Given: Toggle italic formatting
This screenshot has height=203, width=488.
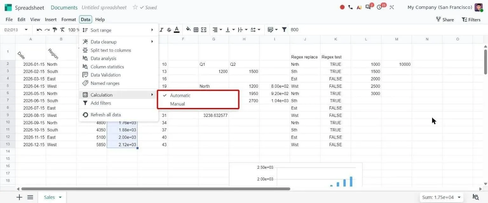Looking at the screenshot, I should click(x=161, y=30).
